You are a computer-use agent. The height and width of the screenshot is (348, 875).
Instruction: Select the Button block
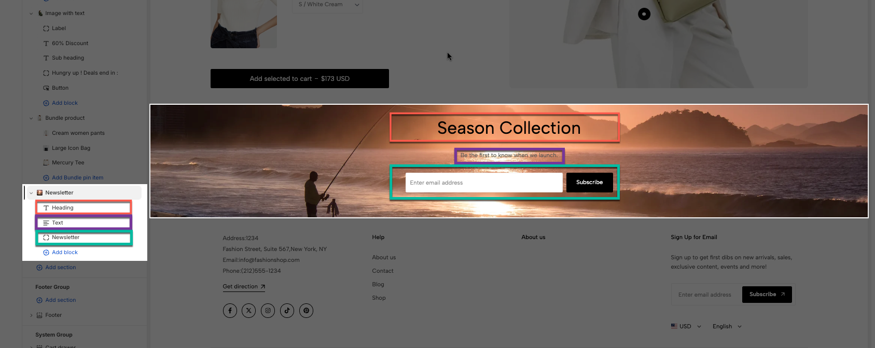pyautogui.click(x=60, y=88)
